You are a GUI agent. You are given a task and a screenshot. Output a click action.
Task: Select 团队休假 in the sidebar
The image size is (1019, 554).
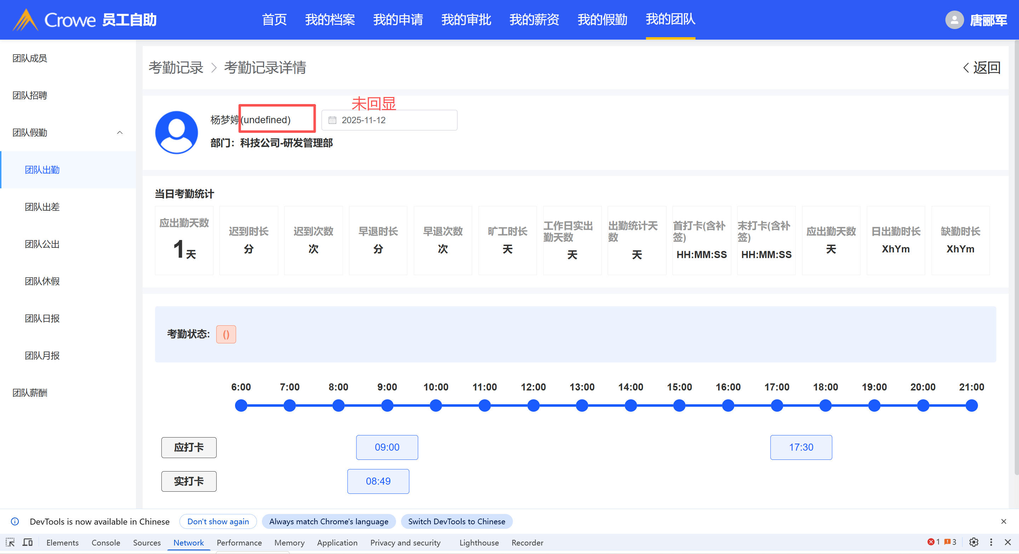42,281
